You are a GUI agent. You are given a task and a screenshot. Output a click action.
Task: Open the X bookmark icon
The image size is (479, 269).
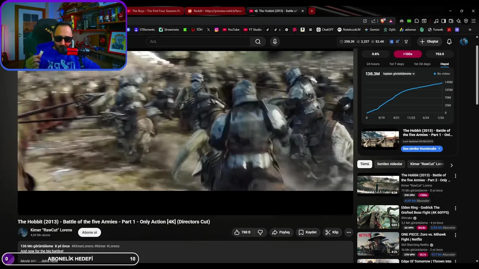pos(208,30)
